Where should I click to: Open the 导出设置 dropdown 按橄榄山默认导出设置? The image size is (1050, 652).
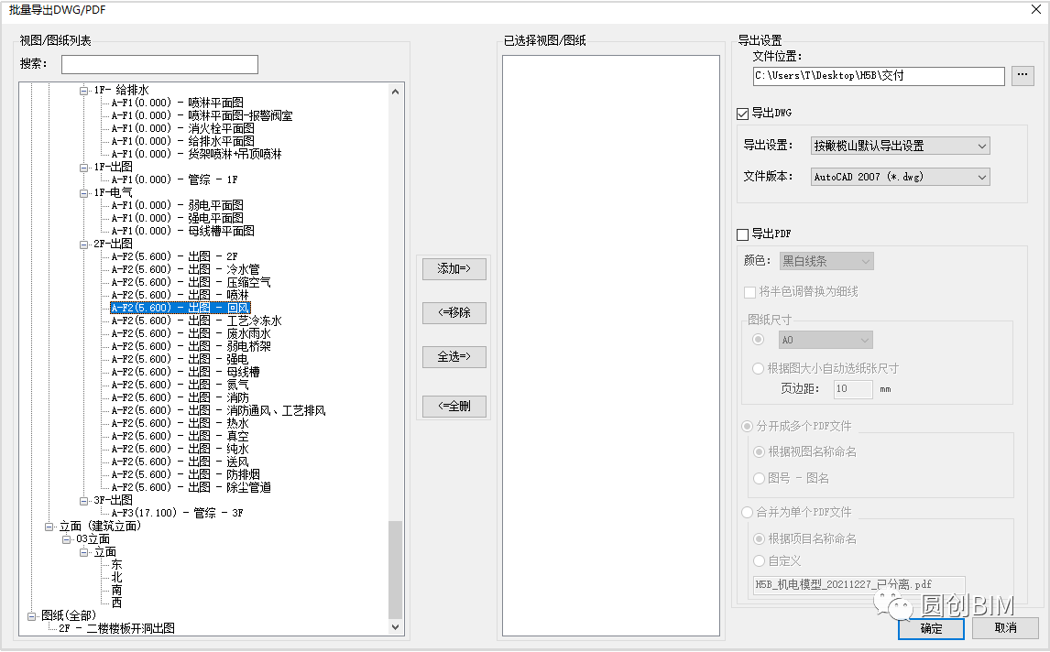900,146
